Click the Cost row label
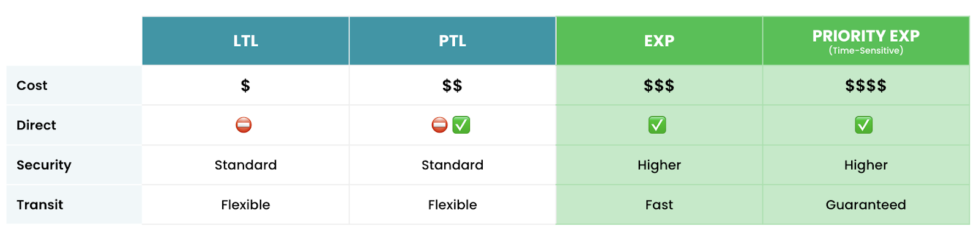Viewport: 979px width, 232px height. pyautogui.click(x=32, y=85)
